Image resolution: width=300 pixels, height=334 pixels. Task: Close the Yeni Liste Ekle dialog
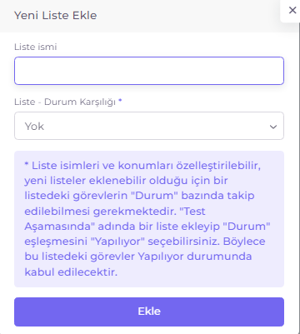pos(292,10)
